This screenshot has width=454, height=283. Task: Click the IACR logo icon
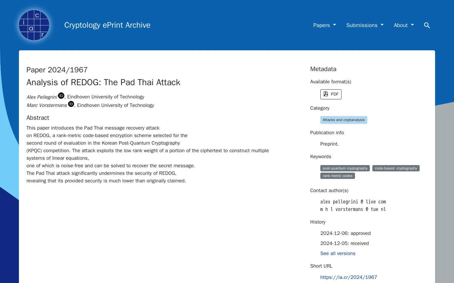34,25
